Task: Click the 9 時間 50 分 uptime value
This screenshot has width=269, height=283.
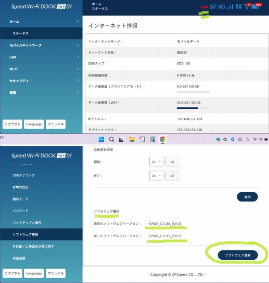Action: (186, 75)
